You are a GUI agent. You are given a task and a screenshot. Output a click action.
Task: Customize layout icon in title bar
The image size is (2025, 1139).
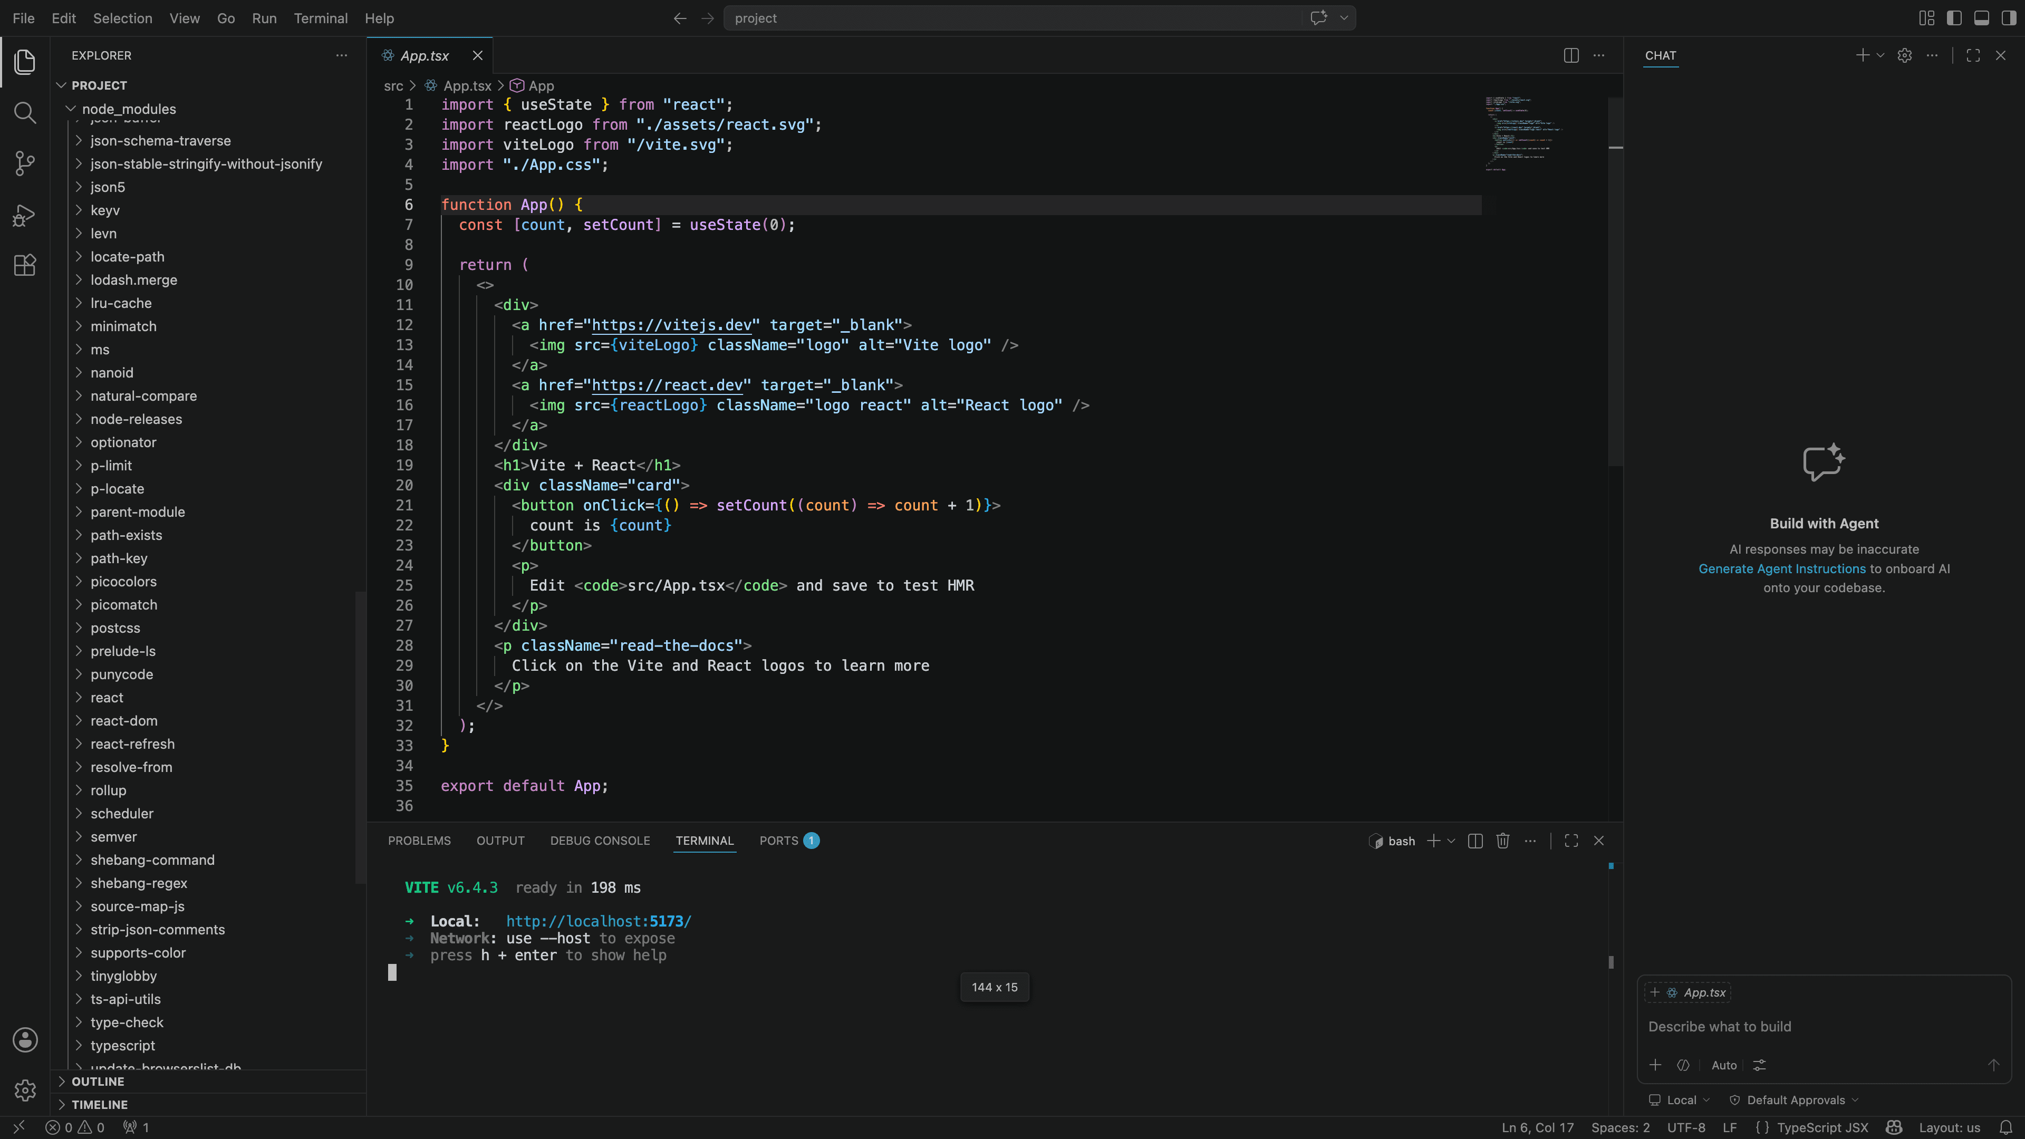[1926, 18]
